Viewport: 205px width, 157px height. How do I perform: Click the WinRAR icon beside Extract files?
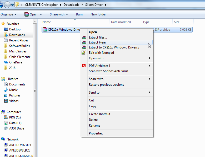click(x=84, y=37)
